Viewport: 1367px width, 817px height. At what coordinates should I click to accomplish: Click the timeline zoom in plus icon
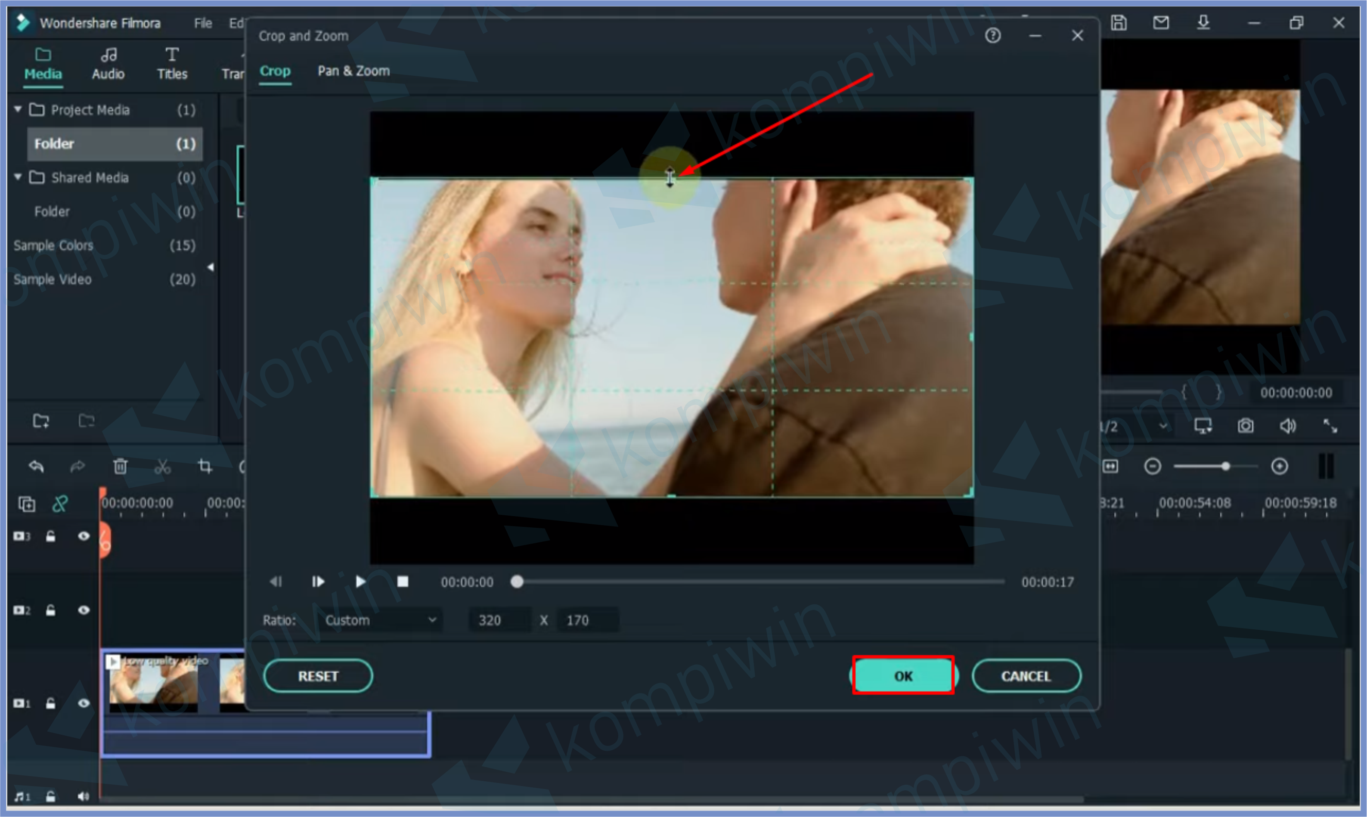point(1280,467)
